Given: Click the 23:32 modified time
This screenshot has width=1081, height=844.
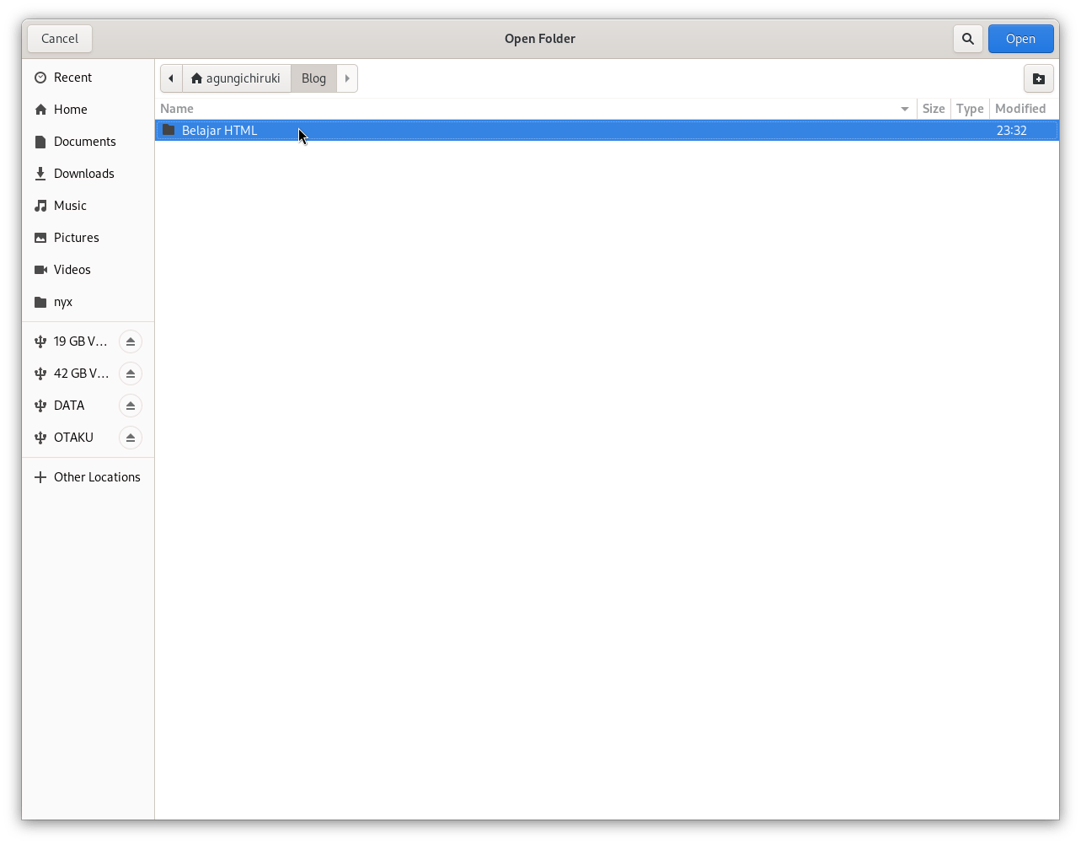Looking at the screenshot, I should click(1011, 131).
